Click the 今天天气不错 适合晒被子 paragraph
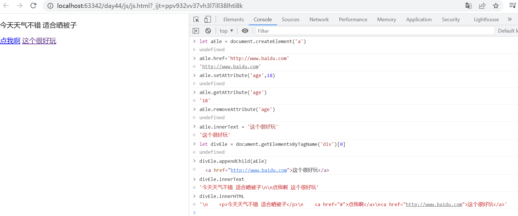The height and width of the screenshot is (216, 518). [x=38, y=25]
